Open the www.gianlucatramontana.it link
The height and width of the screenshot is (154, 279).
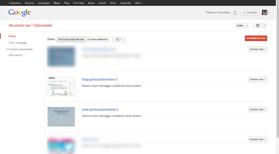click(x=100, y=110)
